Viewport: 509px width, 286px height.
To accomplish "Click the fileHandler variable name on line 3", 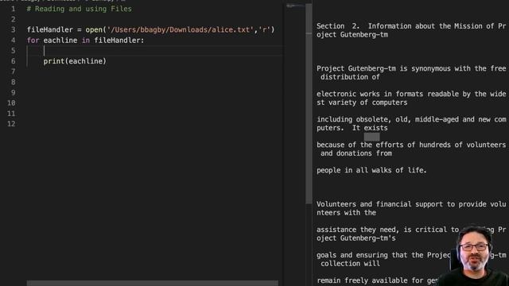I will coord(50,30).
